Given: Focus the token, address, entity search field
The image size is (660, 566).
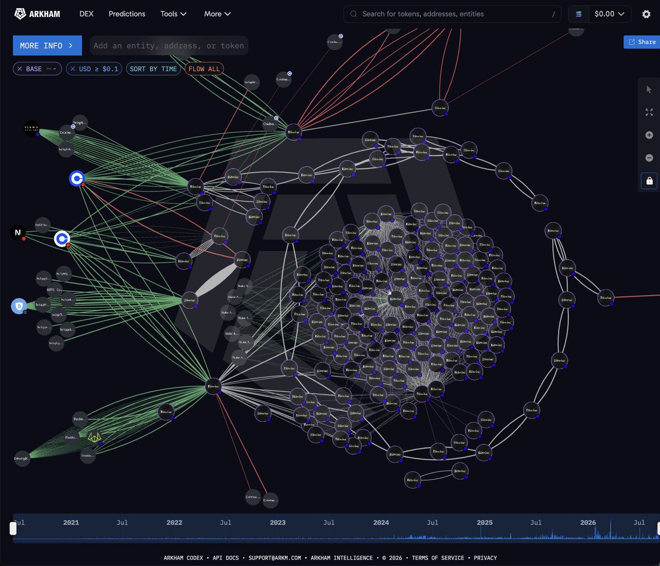Looking at the screenshot, I should coord(452,14).
